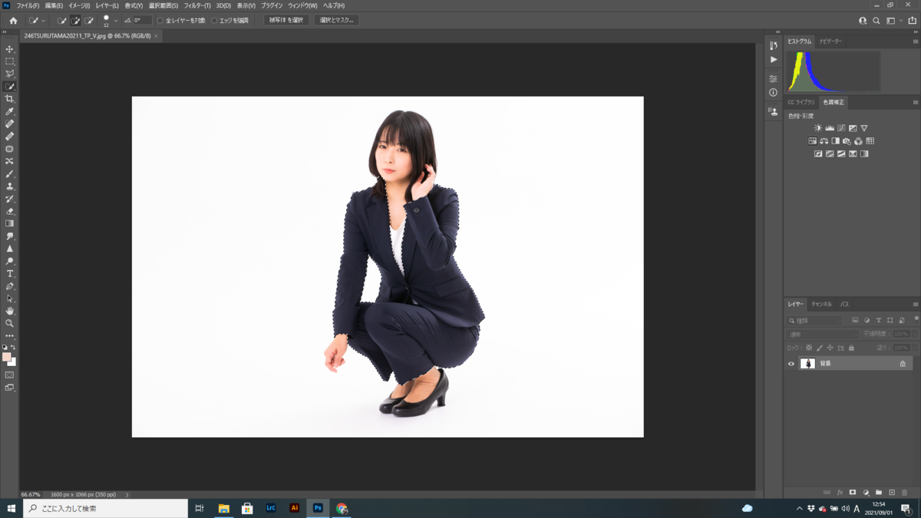Click the 選択とマスク button

(335, 20)
